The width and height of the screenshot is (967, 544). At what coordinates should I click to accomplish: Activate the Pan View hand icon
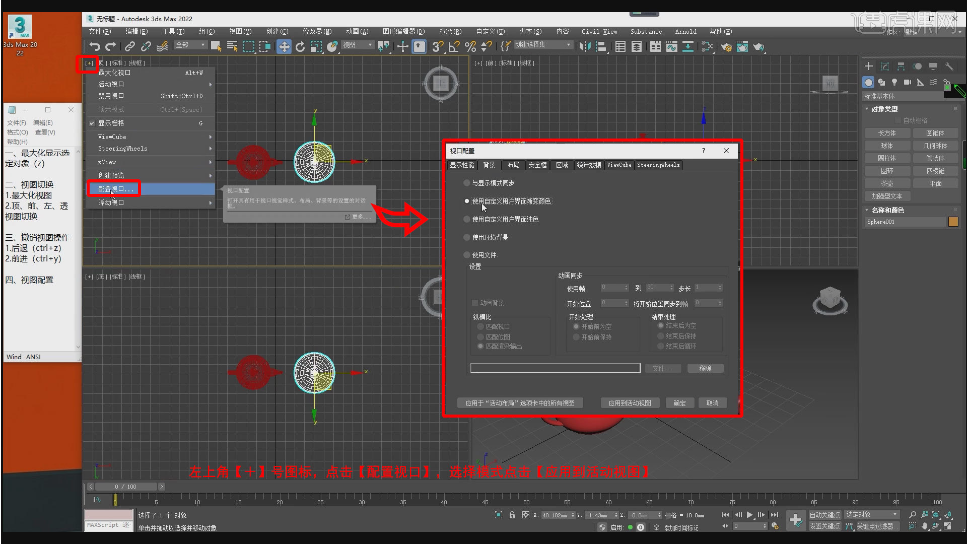924,526
